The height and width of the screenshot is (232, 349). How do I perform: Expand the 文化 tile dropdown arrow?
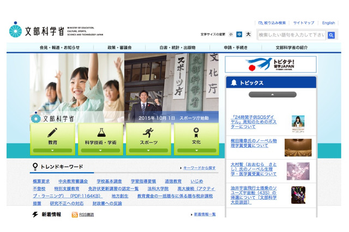[196, 150]
